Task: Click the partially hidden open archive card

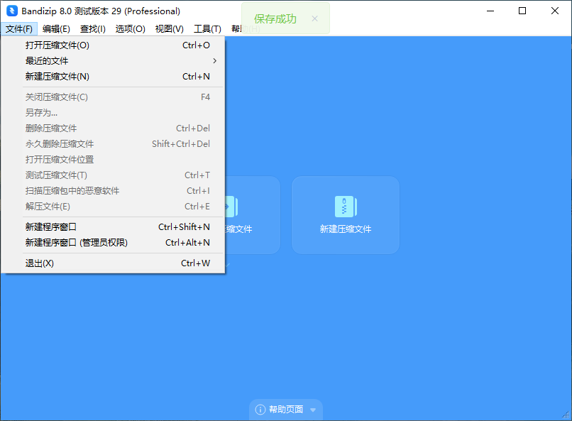Action: pos(253,215)
